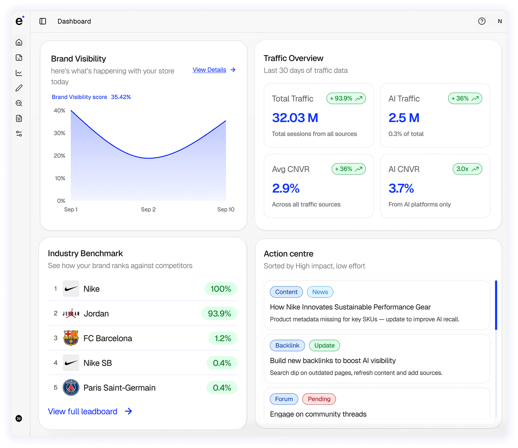Select the Forum tag

tap(284, 399)
